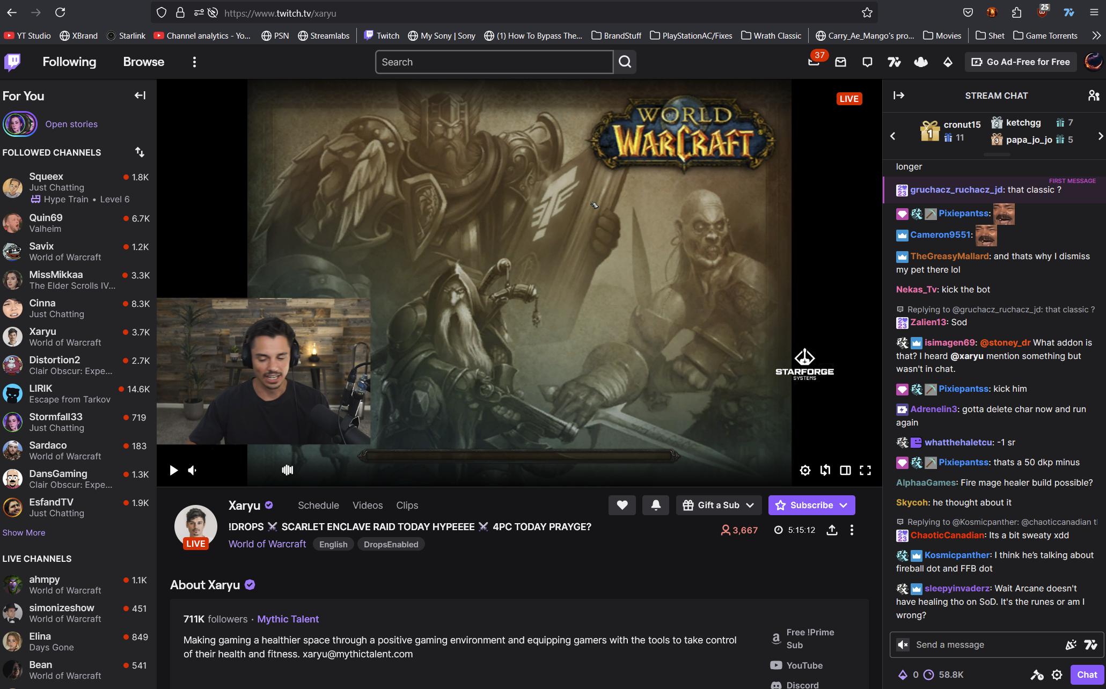Send message with the Chat button
Screen dimensions: 1106x689
(x=1087, y=675)
